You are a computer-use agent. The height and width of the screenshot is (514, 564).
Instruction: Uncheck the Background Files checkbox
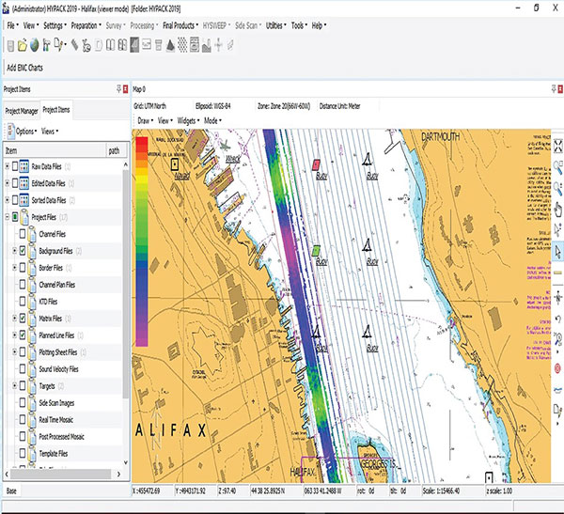click(x=23, y=251)
